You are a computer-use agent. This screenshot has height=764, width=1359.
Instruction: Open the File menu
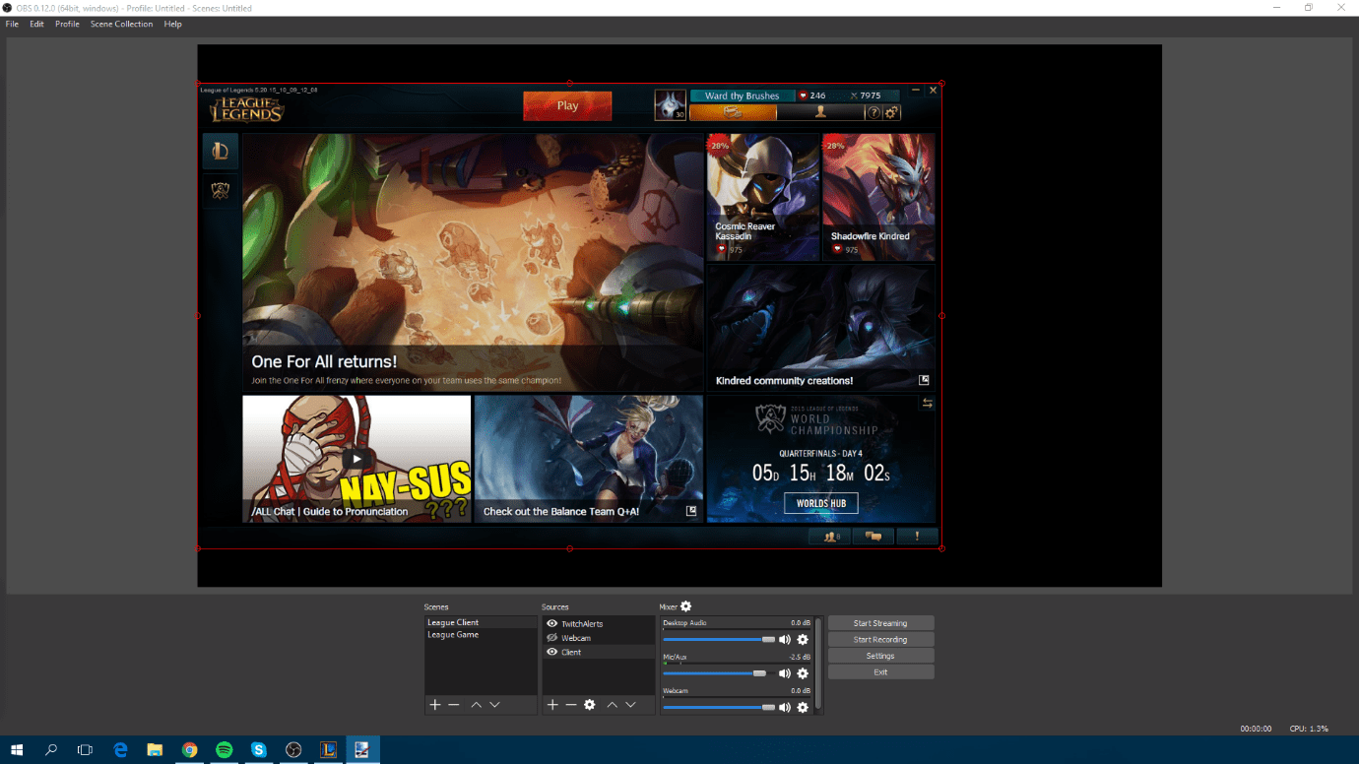[x=12, y=24]
